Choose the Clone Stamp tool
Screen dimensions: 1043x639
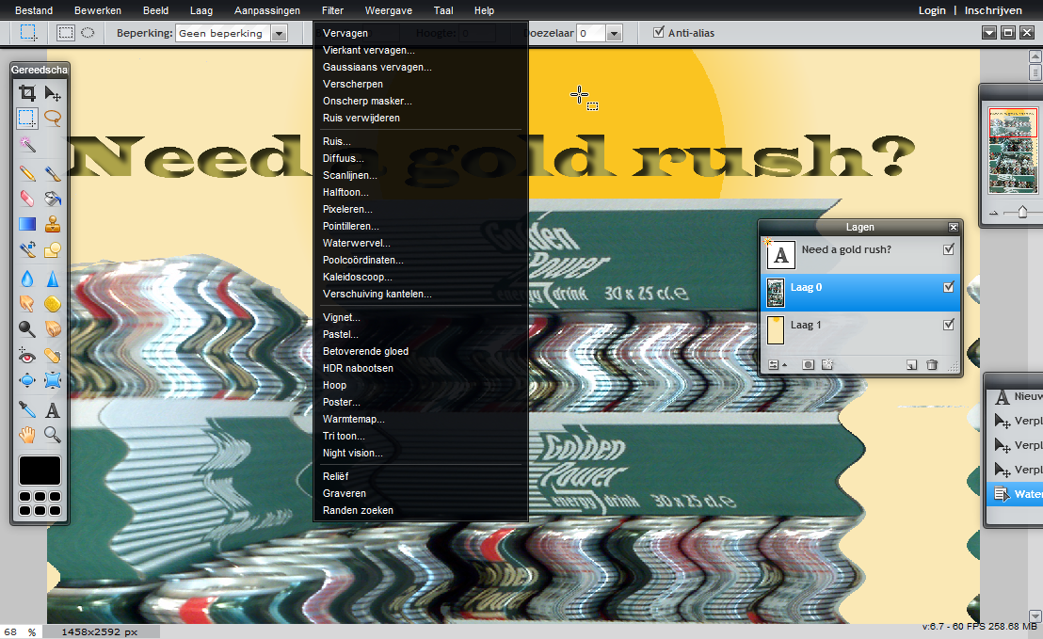[x=53, y=224]
